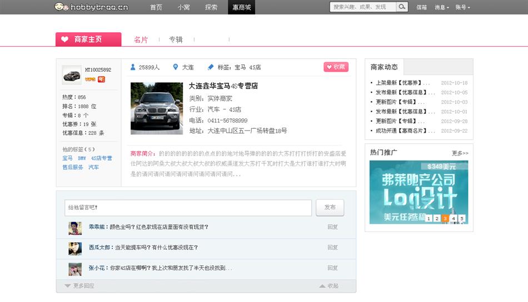This screenshot has width=528, height=302.
Task: Open the 首页 navigation item
Action: [x=156, y=7]
